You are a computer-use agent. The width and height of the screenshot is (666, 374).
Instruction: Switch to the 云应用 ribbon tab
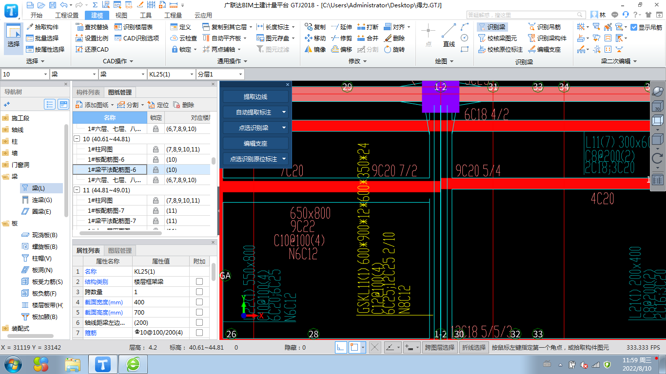point(203,15)
